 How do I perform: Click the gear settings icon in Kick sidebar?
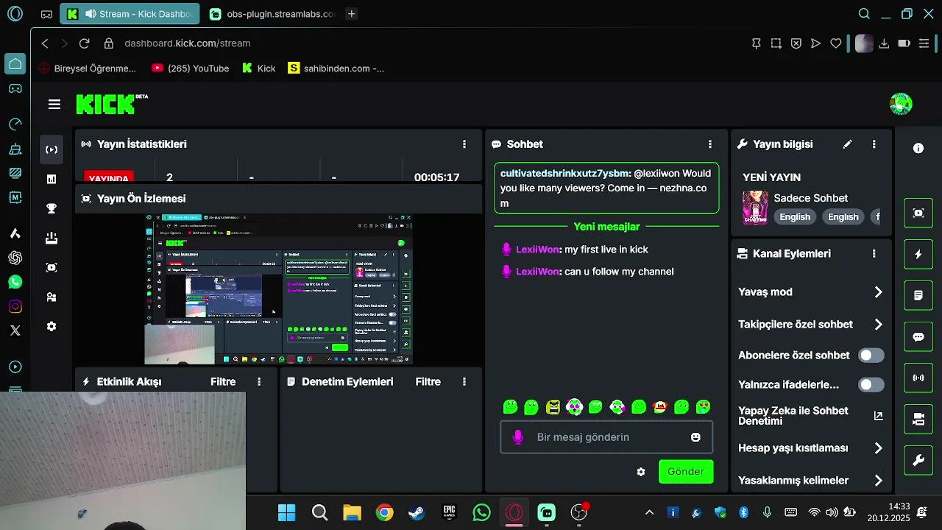tap(52, 326)
